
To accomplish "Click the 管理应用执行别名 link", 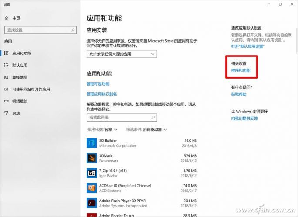I will tap(102, 94).
